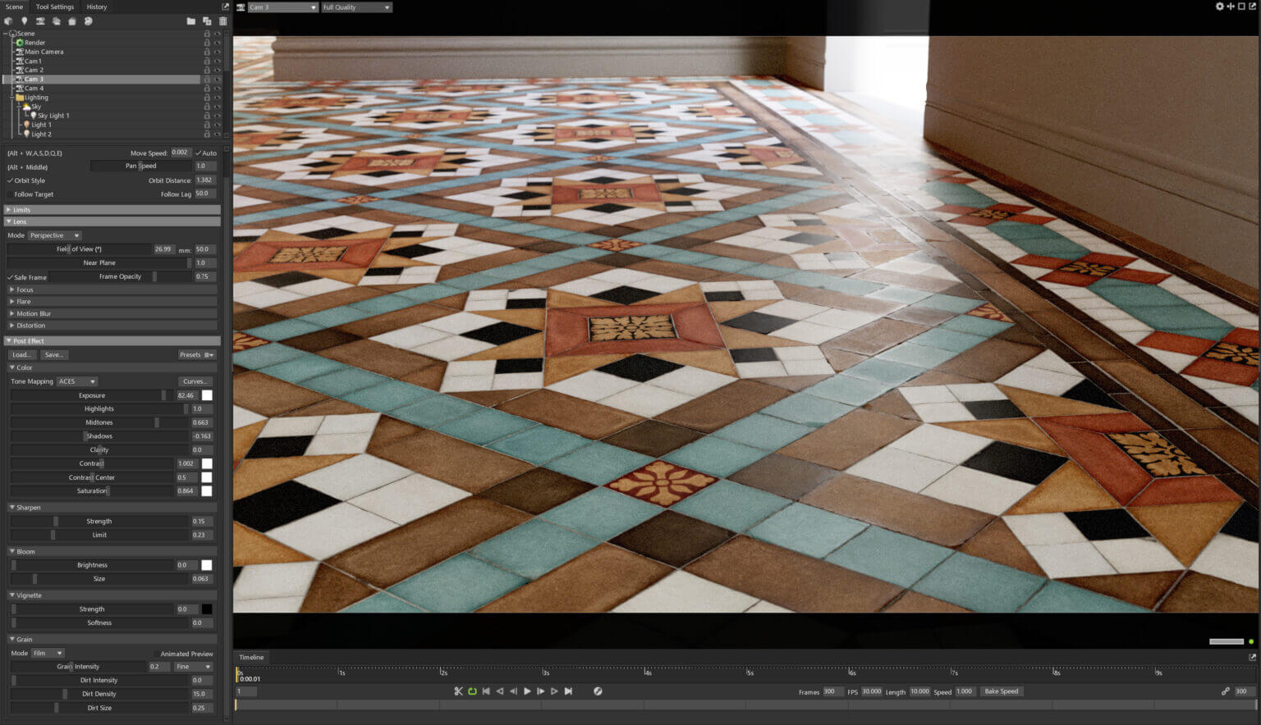This screenshot has width=1261, height=725.
Task: Toggle the Auto move speed checkbox
Action: (198, 153)
